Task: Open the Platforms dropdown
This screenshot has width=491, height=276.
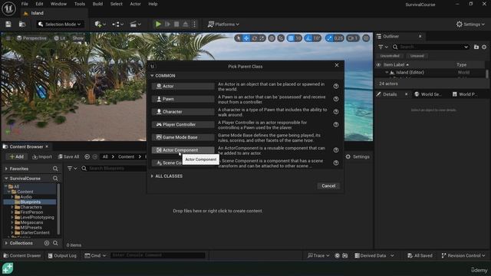Action: (x=223, y=24)
